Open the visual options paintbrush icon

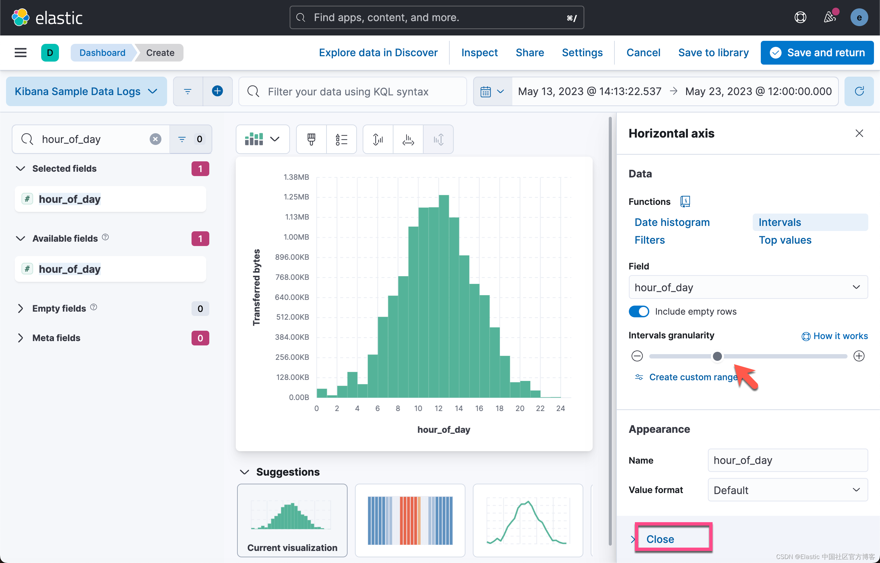click(x=311, y=139)
